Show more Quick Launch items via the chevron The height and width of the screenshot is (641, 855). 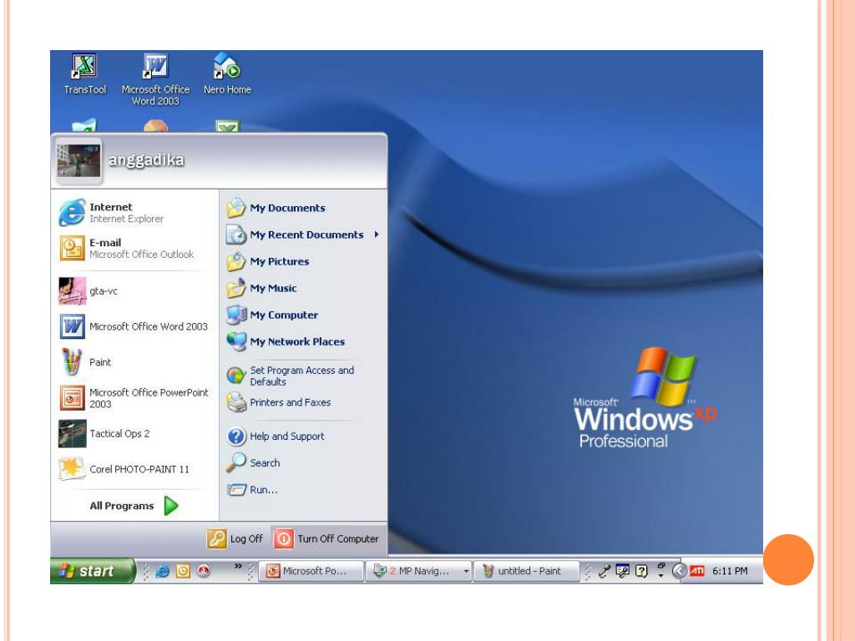click(238, 566)
